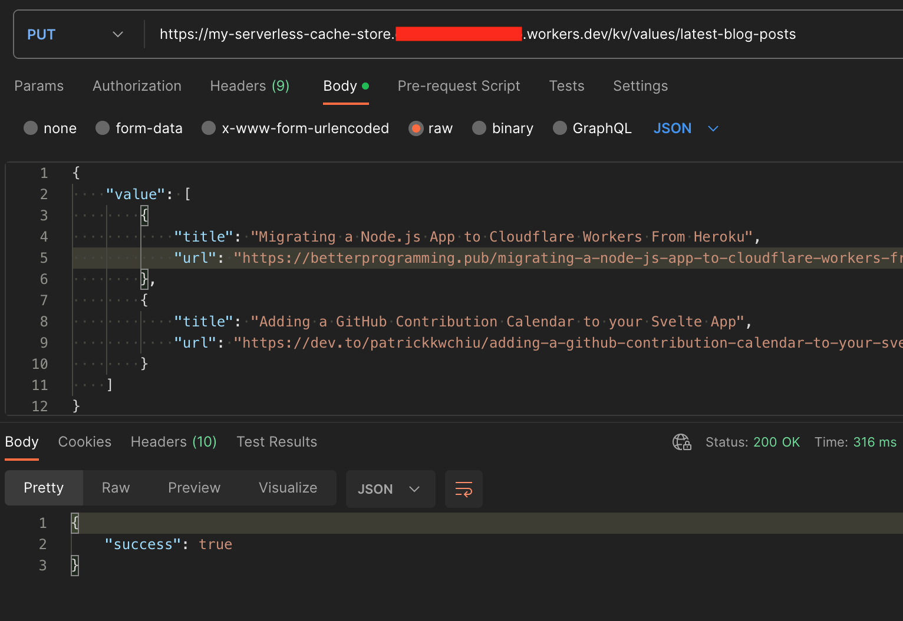Screen dimensions: 903x621
Task: Switch to the response Cookies tab
Action: [84, 442]
